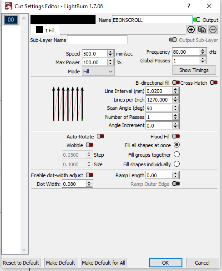Turn on Auto-Rotate
The width and height of the screenshot is (222, 271).
coord(101,136)
